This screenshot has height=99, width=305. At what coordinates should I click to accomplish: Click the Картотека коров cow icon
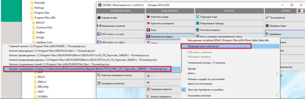(x=149, y=17)
